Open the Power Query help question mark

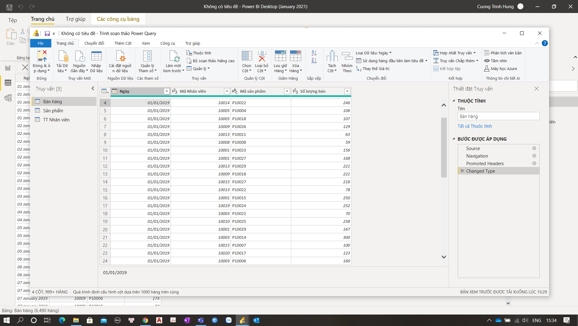[x=545, y=43]
